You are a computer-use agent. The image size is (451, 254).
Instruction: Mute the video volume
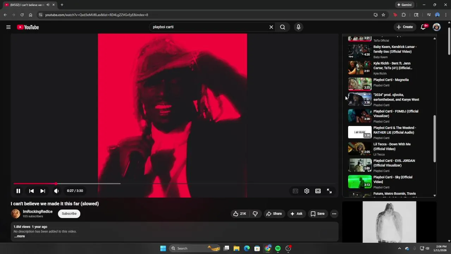(x=56, y=191)
